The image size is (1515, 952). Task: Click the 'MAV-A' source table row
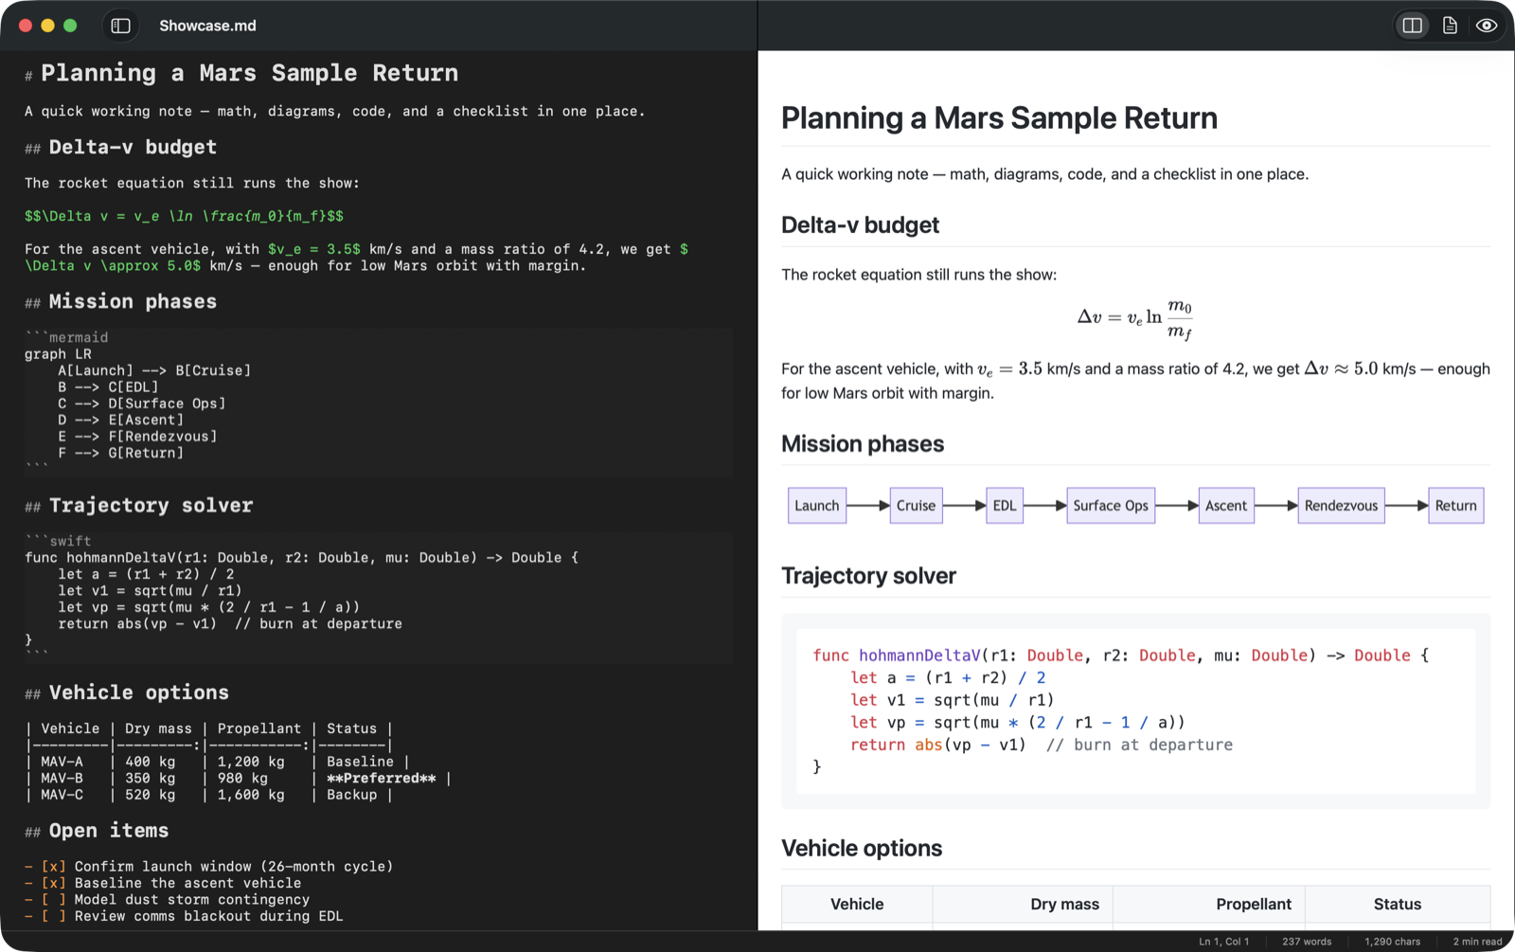tap(218, 762)
